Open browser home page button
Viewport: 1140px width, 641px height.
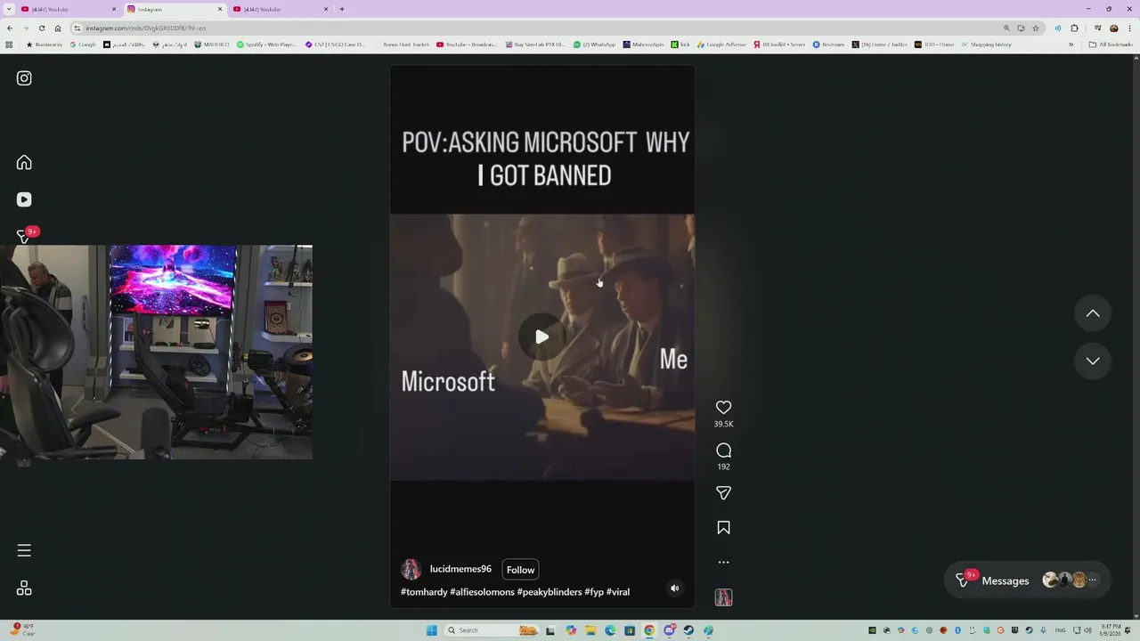click(x=58, y=28)
